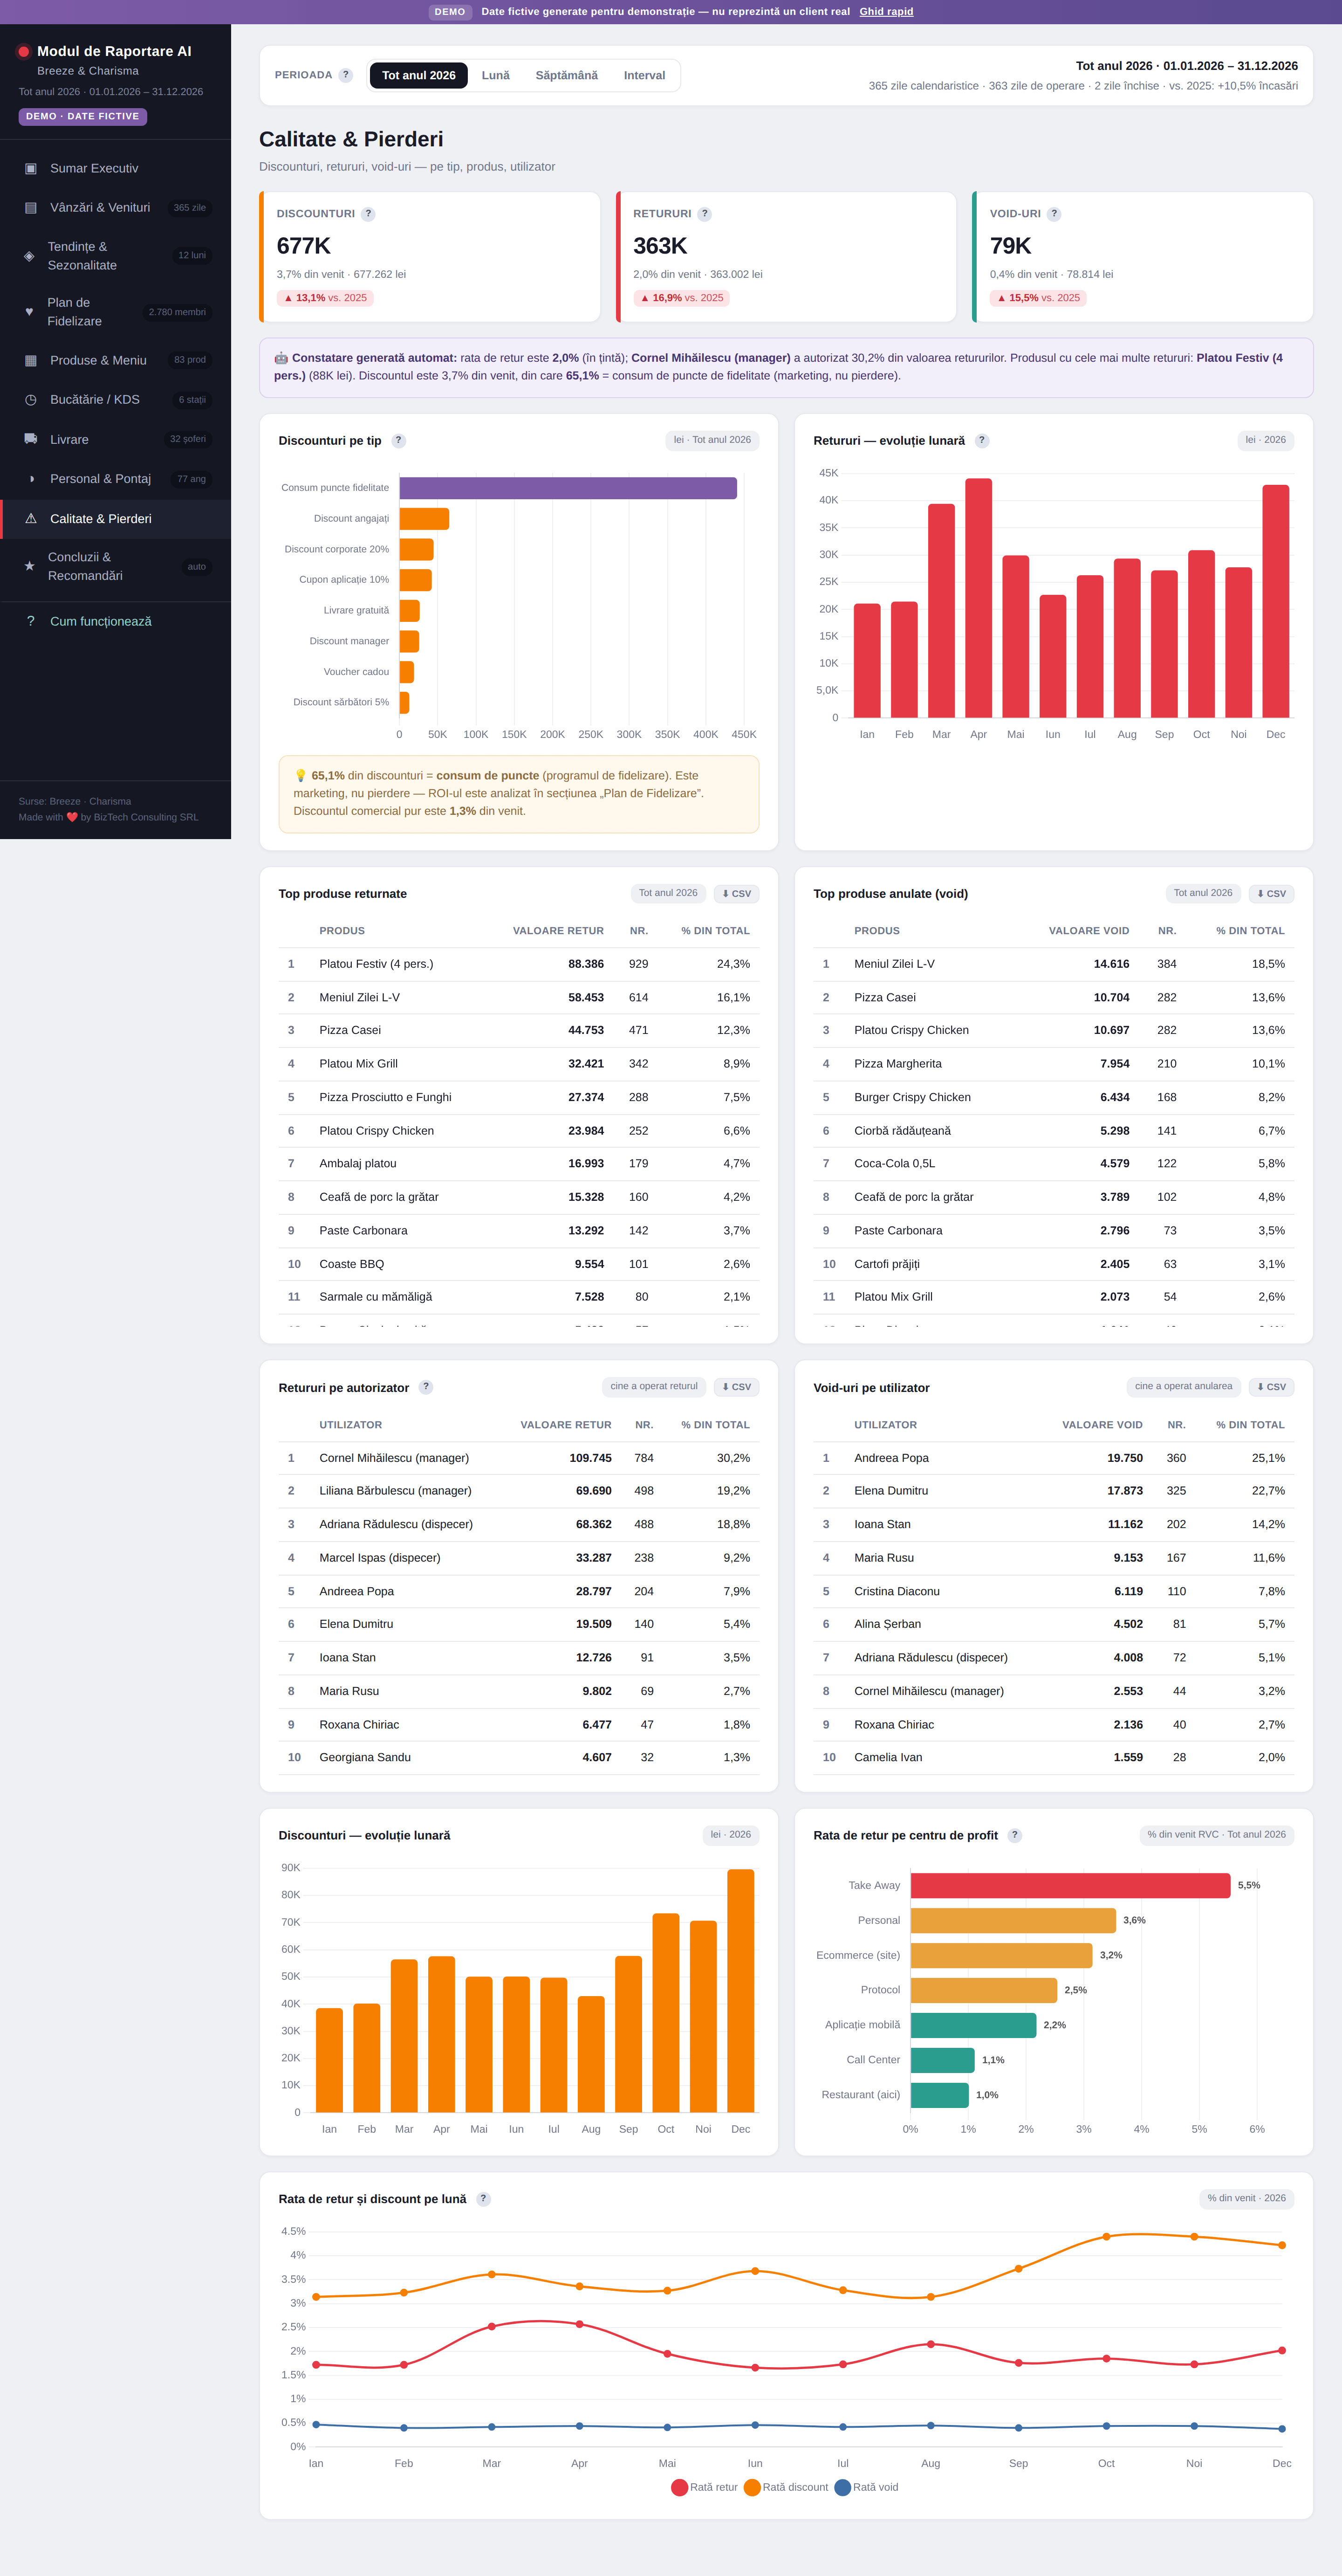Viewport: 1342px width, 2576px height.
Task: Click the Platou Festiv (4 pers.) row
Action: point(519,964)
